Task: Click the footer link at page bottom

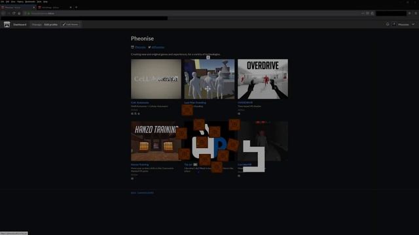Action: tap(142, 193)
